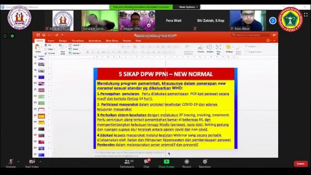Select highlighted slide thumbnail 25

tap(41, 116)
